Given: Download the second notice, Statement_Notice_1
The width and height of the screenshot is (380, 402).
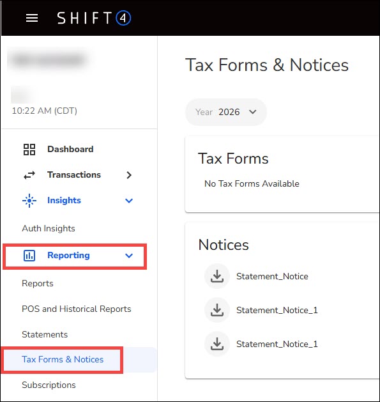Looking at the screenshot, I should (217, 310).
